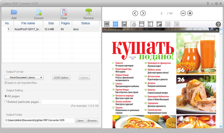Sort the list by File name column header
Image resolution: width=224 pixels, height=133 pixels.
pyautogui.click(x=28, y=23)
